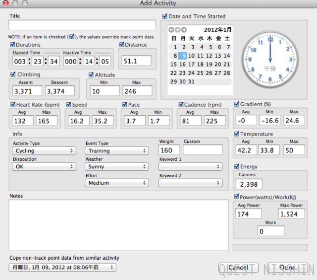Click Gradient Min field showing -16.6
The image size is (317, 280).
tap(270, 120)
